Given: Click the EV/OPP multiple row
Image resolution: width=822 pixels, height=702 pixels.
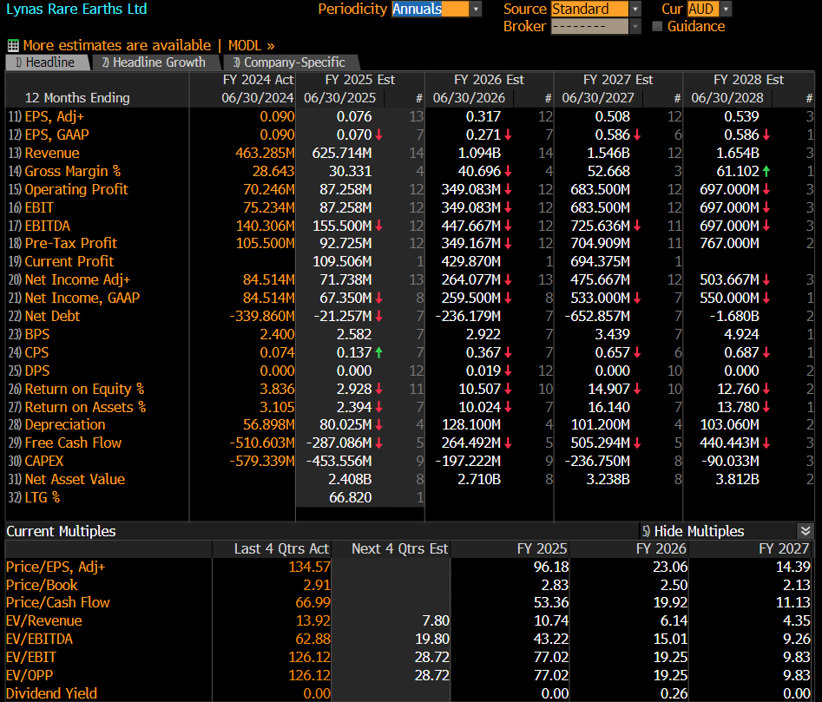Looking at the screenshot, I should pos(408,675).
